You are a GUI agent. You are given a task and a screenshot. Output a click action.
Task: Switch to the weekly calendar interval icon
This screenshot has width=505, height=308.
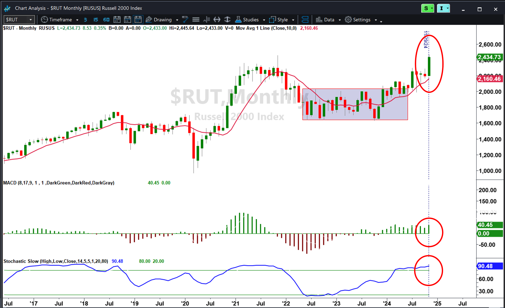click(x=127, y=20)
